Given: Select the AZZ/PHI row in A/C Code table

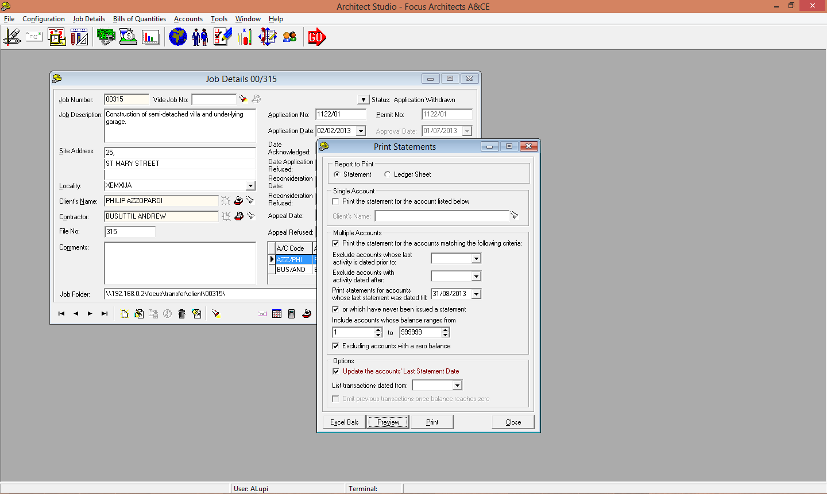Looking at the screenshot, I should point(293,259).
